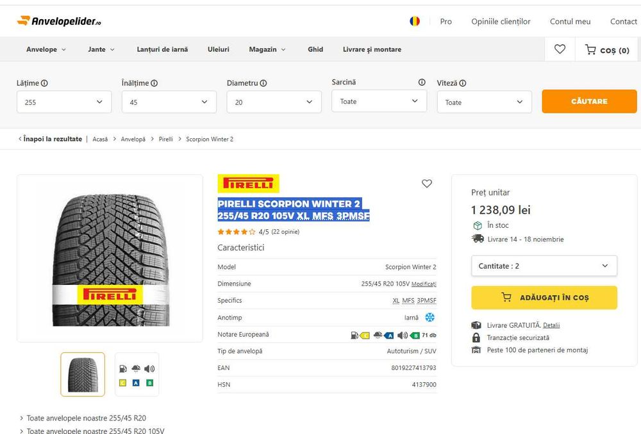Expand the Cantitate quantity selector
The width and height of the screenshot is (641, 434).
pyautogui.click(x=544, y=266)
